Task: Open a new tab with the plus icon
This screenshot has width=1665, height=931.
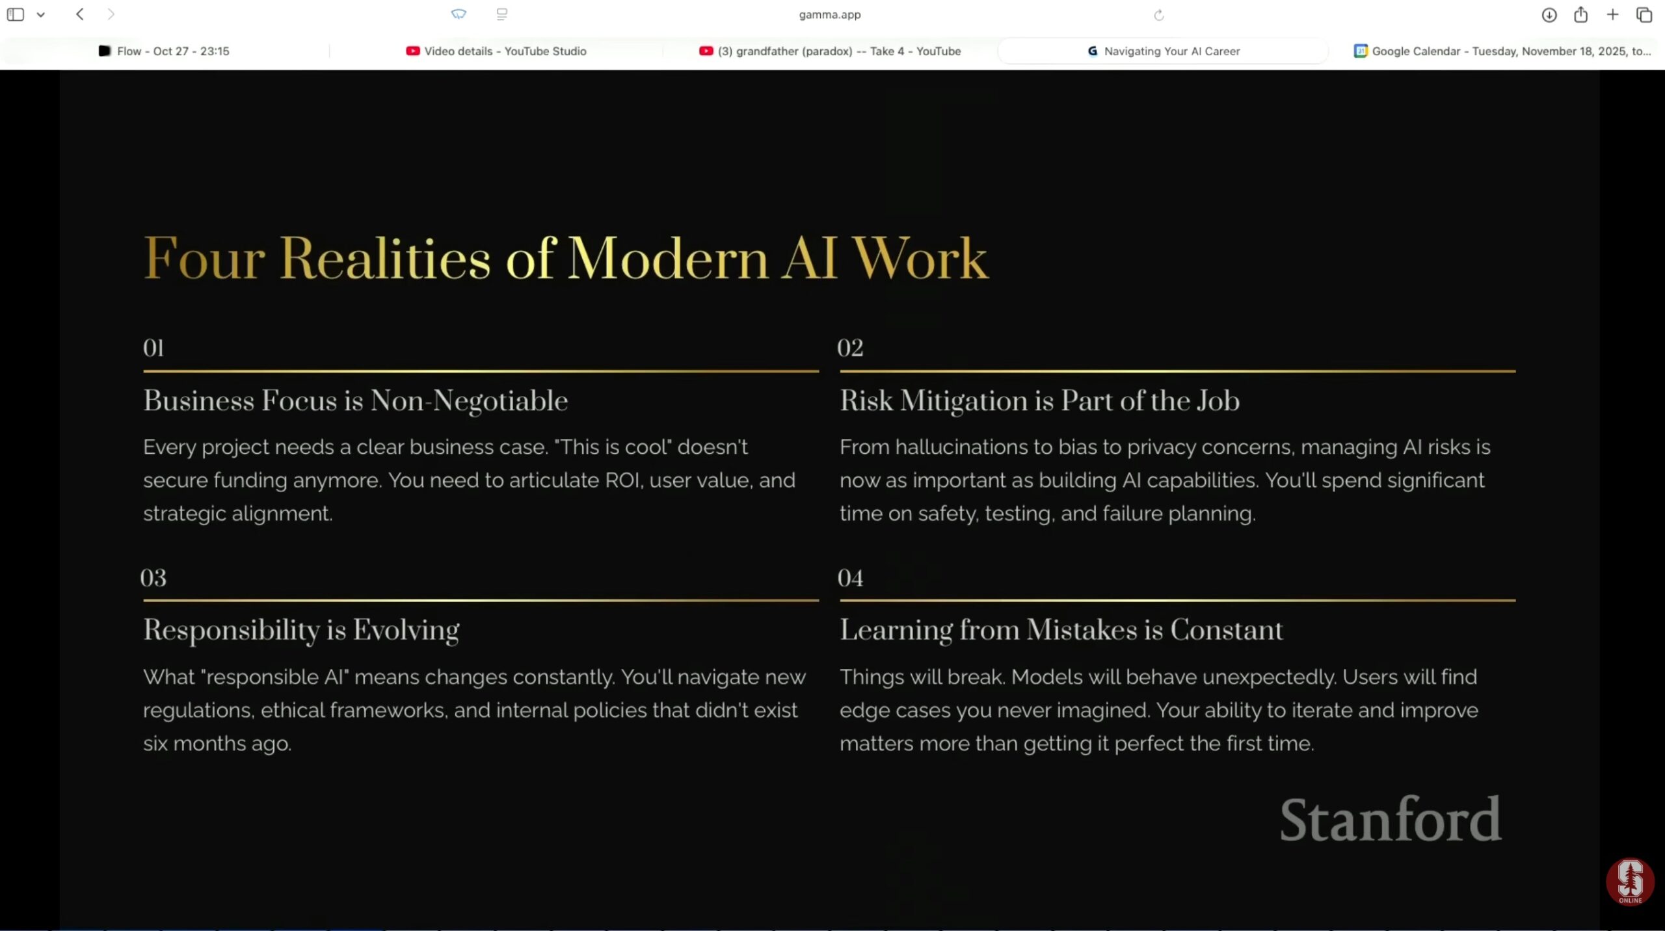Action: [x=1612, y=14]
